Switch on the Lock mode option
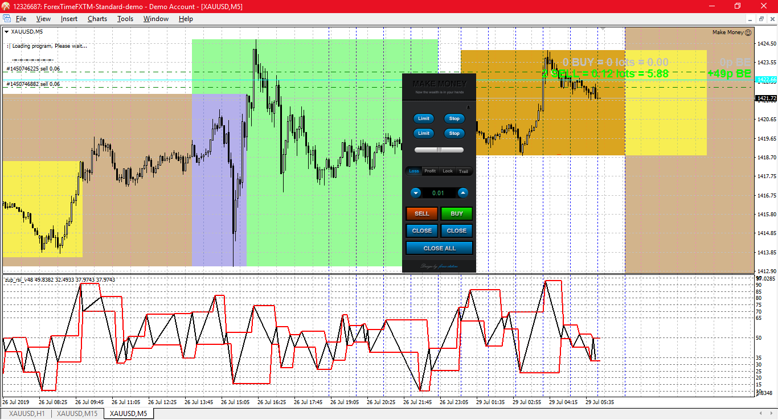Image resolution: width=778 pixels, height=420 pixels. click(x=448, y=171)
